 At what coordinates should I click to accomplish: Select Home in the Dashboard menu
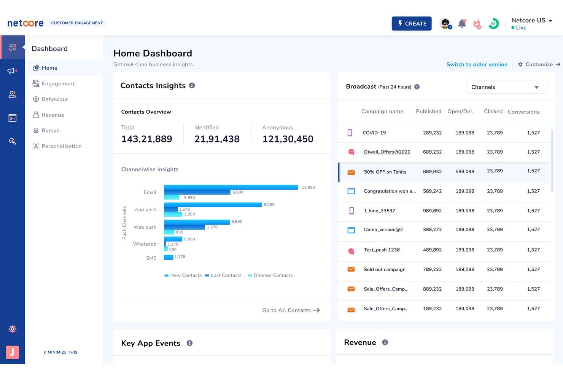(65, 68)
